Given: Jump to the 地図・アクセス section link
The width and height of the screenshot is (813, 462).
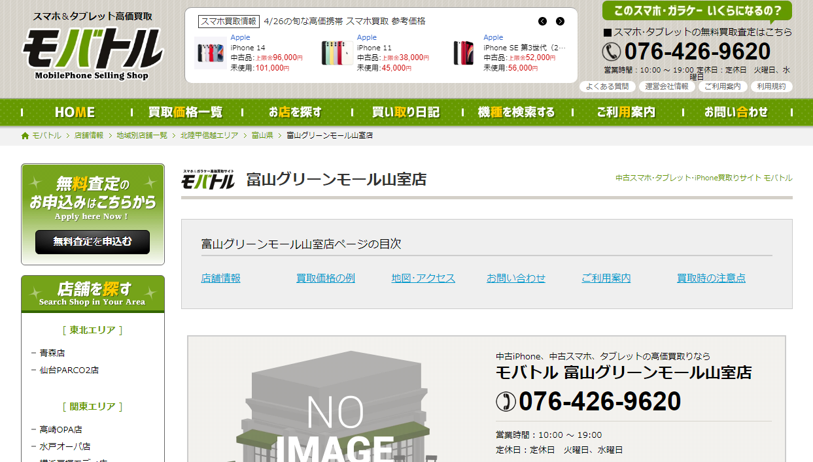Looking at the screenshot, I should point(423,278).
